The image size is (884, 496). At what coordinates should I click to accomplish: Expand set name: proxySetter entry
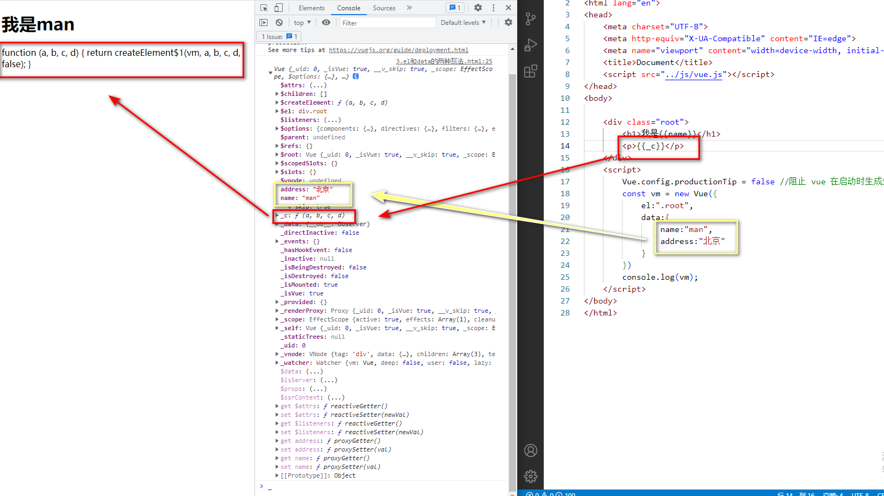[x=277, y=467]
